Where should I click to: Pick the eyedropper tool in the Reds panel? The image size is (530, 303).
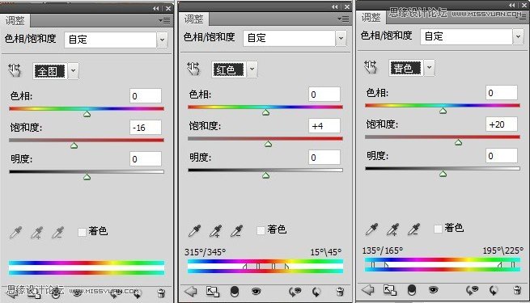point(194,231)
